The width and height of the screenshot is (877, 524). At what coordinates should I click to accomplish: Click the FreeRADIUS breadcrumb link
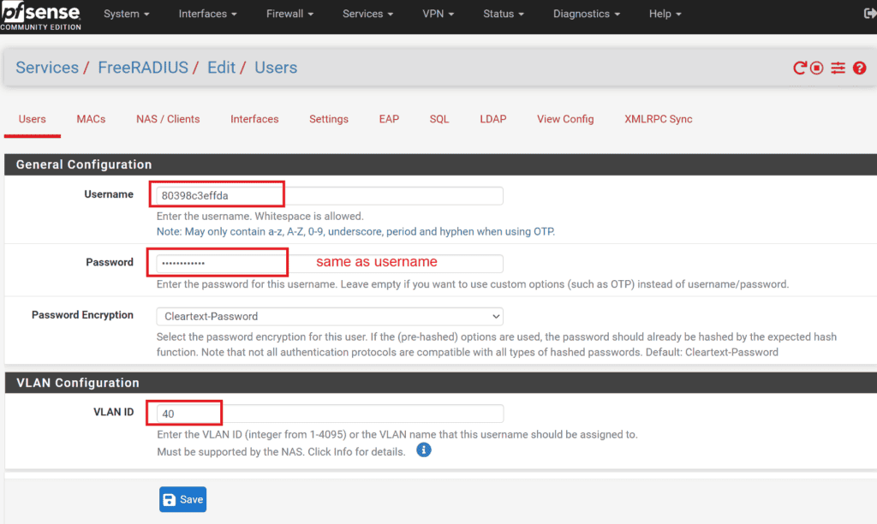point(143,68)
